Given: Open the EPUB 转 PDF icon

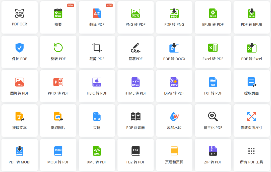Looking at the screenshot, I should point(213,13).
